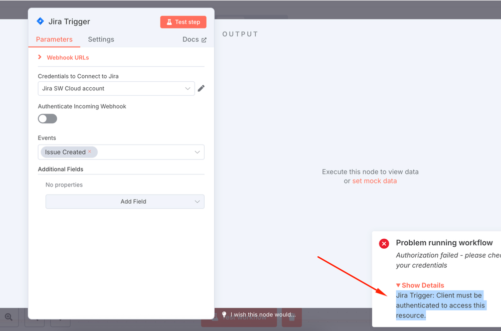Click the 'Problem running workflow' heading
Viewport: 501px width, 331px height.
pos(444,243)
